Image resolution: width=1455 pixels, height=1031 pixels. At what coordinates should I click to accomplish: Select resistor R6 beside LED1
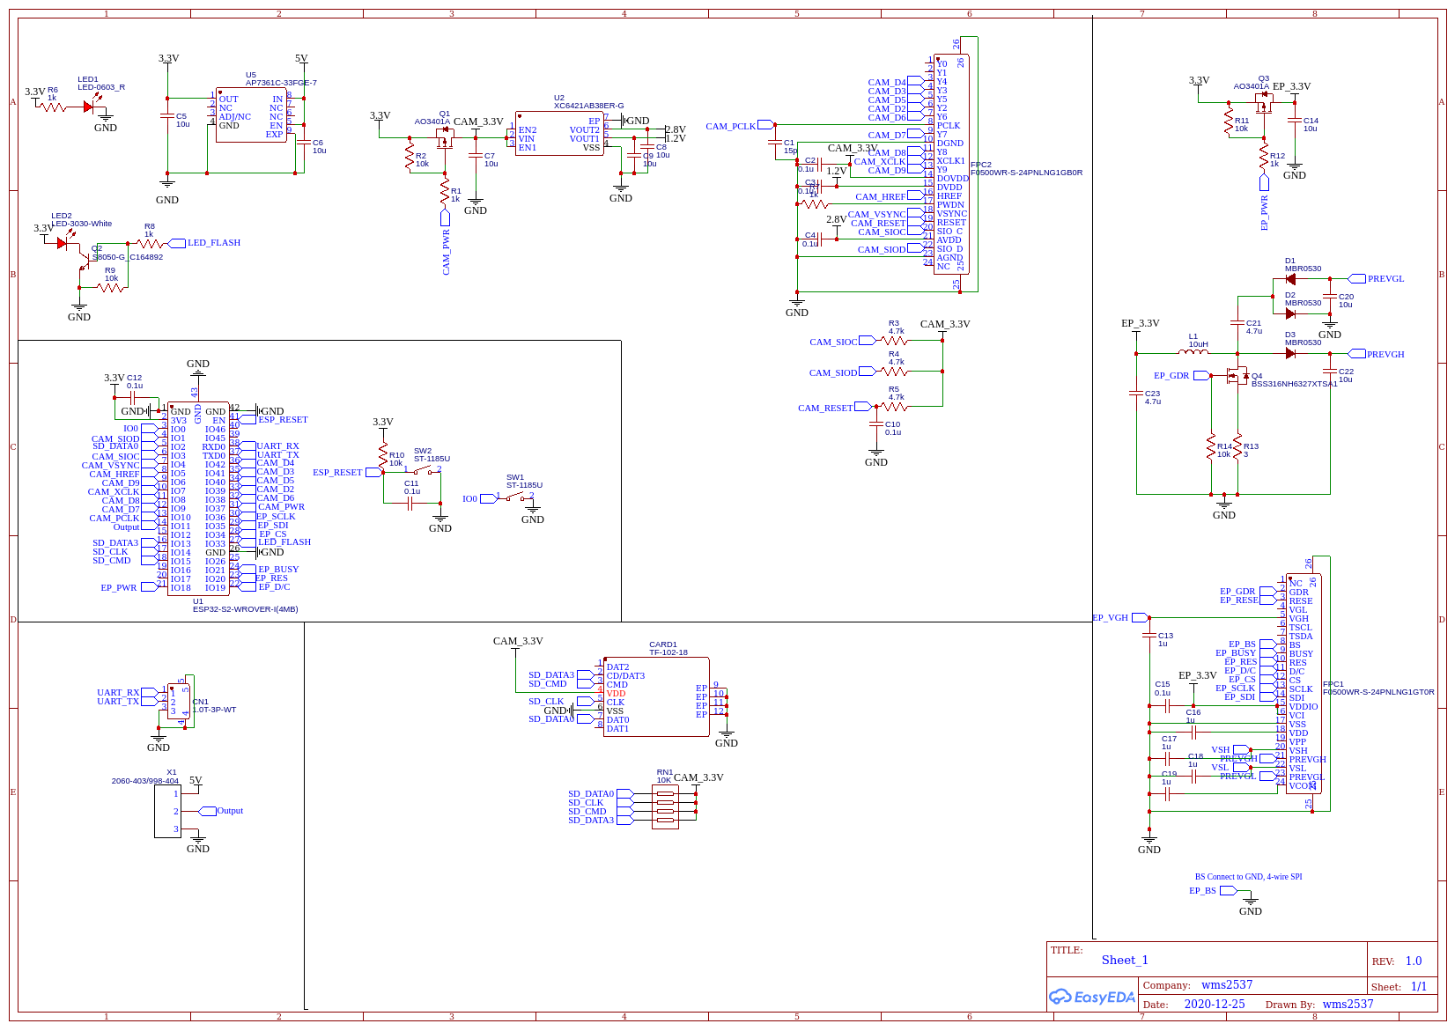click(x=53, y=107)
